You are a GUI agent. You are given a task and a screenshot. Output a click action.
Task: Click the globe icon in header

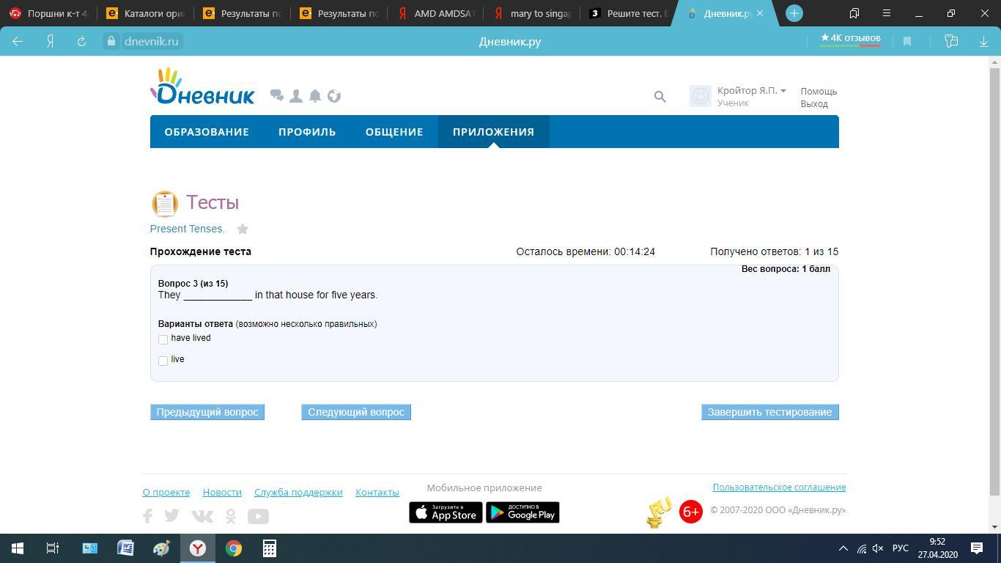(334, 96)
